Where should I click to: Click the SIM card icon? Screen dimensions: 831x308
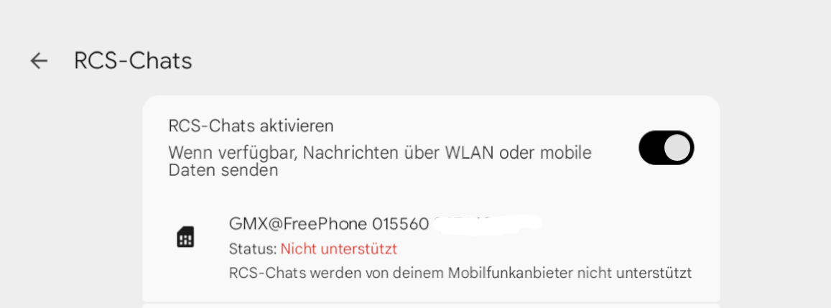[185, 236]
